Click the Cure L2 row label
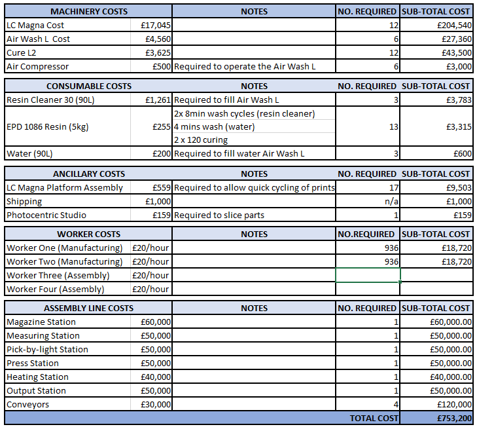 tap(68, 52)
